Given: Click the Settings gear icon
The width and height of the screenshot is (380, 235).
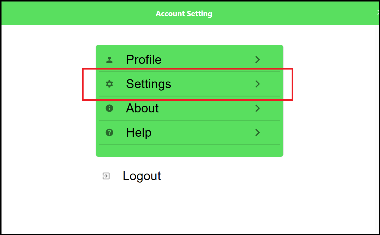Looking at the screenshot, I should pos(109,84).
